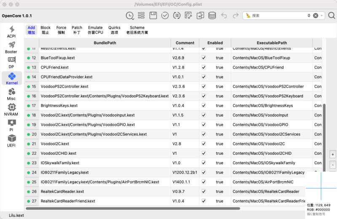Click into the search input field

pyautogui.click(x=279, y=16)
